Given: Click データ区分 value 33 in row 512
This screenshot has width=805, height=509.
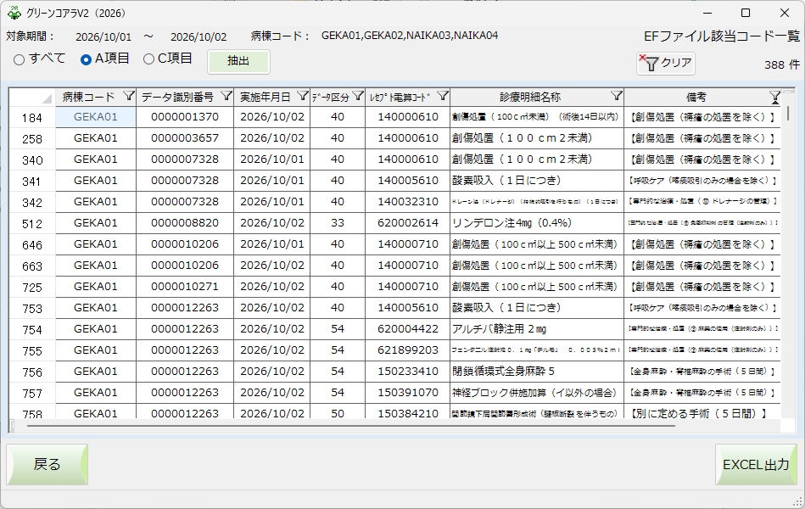Looking at the screenshot, I should click(x=338, y=223).
